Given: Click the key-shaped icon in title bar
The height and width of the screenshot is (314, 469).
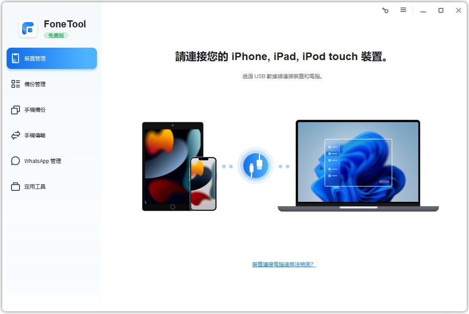Looking at the screenshot, I should [x=385, y=11].
